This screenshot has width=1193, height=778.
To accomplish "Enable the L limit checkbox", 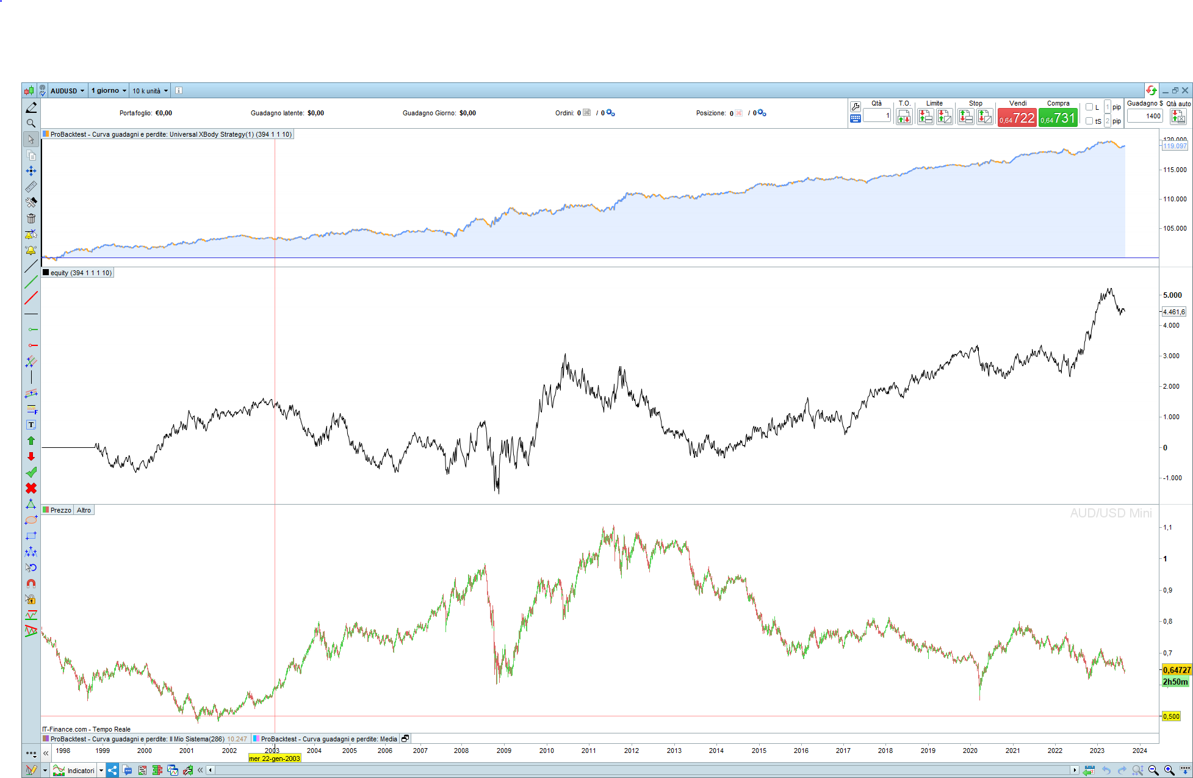I will (1089, 107).
